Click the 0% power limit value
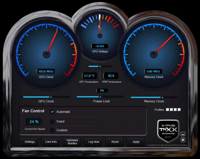Viewport: 200px width, 159px height. click(102, 90)
